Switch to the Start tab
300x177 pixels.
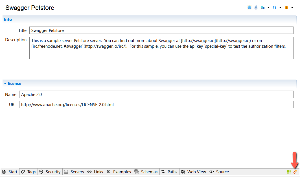[10, 172]
